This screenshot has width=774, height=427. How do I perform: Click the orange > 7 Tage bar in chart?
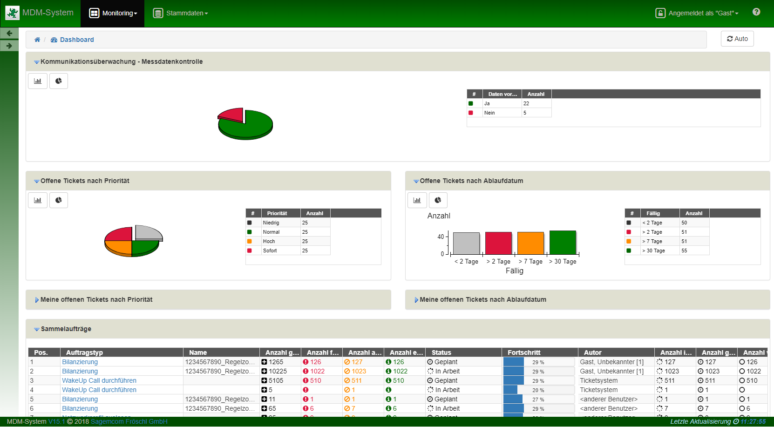(530, 243)
